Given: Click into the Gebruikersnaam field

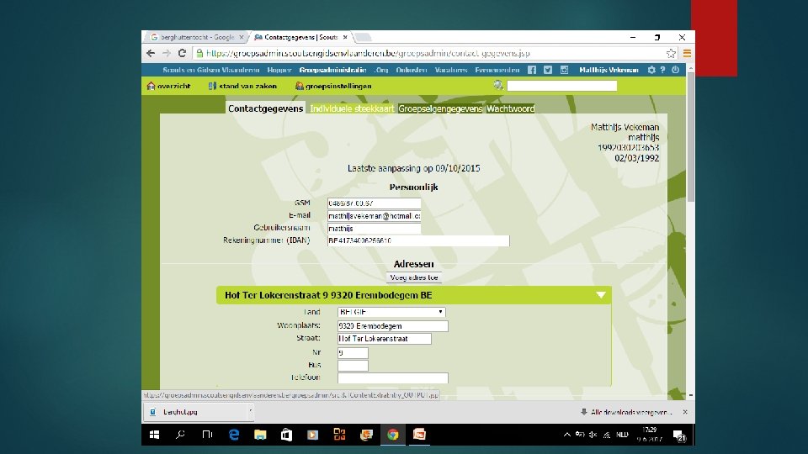Looking at the screenshot, I should point(374,229).
